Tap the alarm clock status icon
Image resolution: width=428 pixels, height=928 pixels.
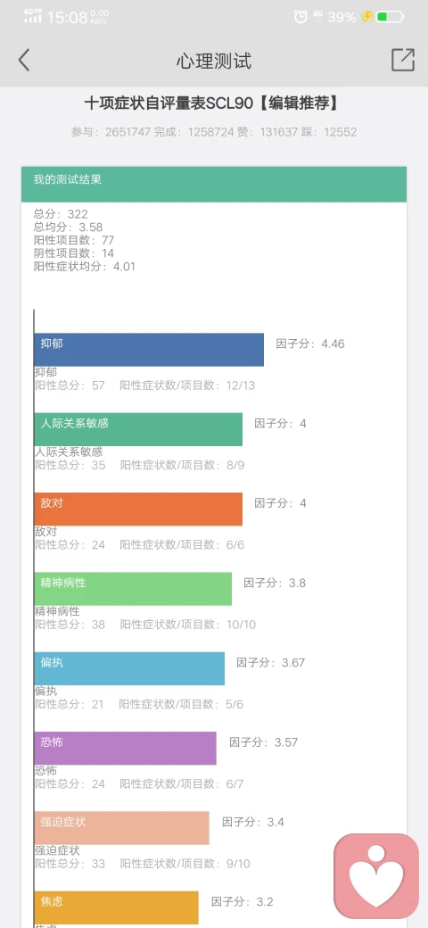point(300,17)
